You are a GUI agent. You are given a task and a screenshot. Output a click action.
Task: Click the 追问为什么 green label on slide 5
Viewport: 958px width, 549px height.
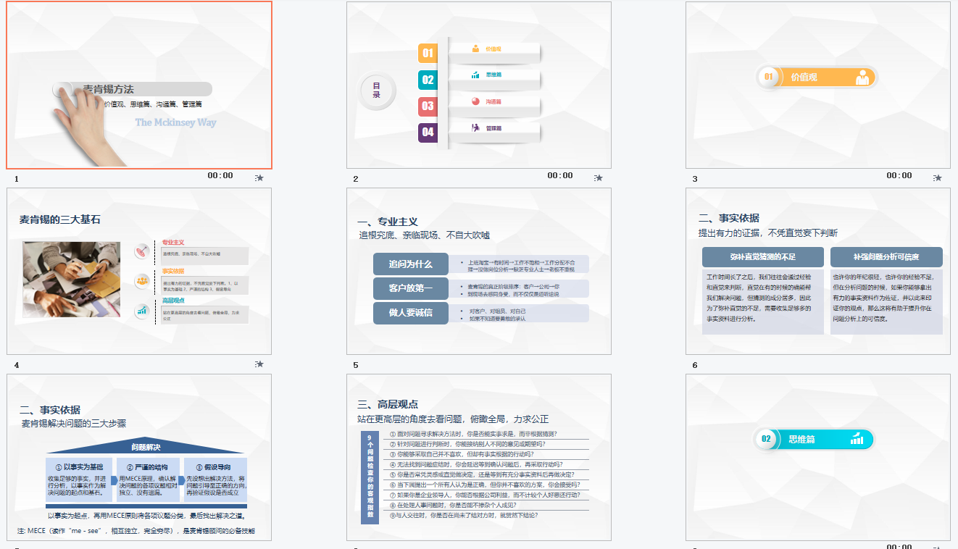[x=412, y=264]
